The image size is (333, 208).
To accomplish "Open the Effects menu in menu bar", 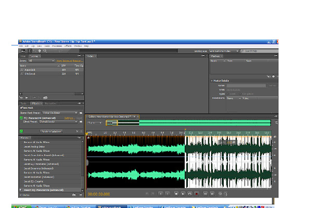I will (x=67, y=46).
